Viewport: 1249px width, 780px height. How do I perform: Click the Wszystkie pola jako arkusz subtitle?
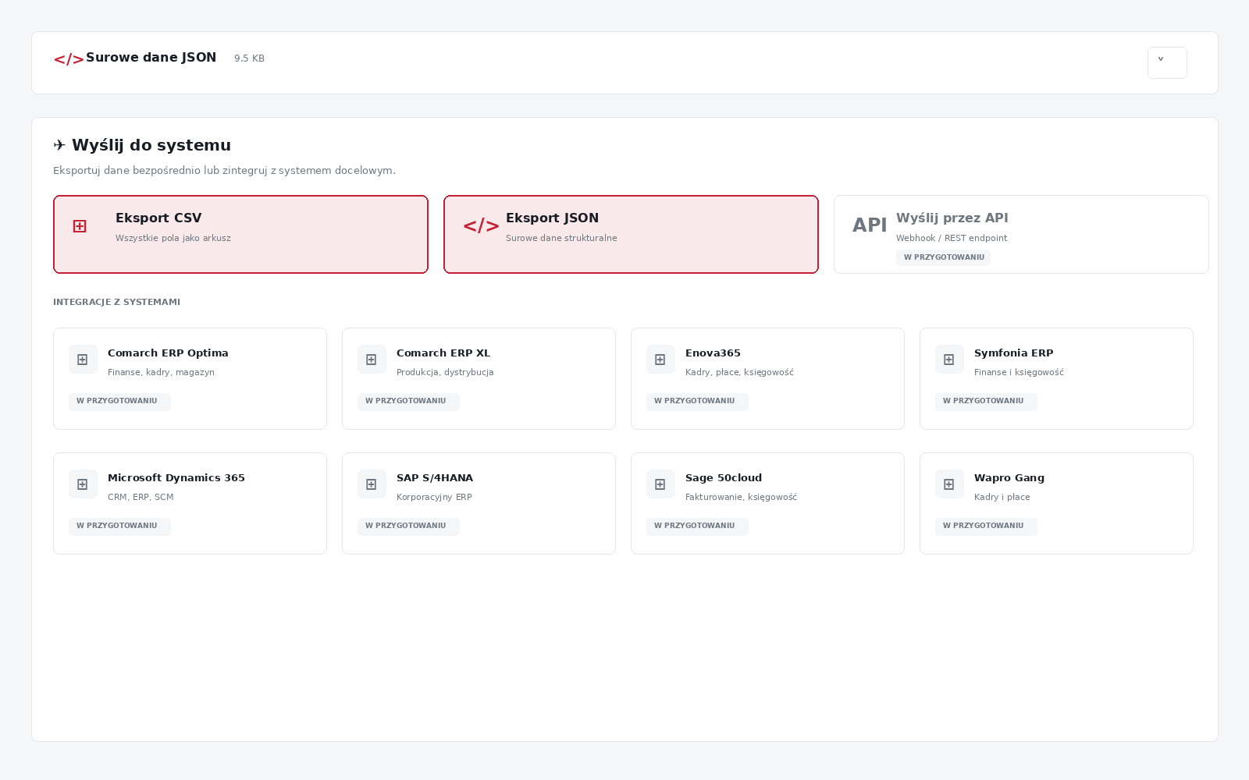pos(173,239)
